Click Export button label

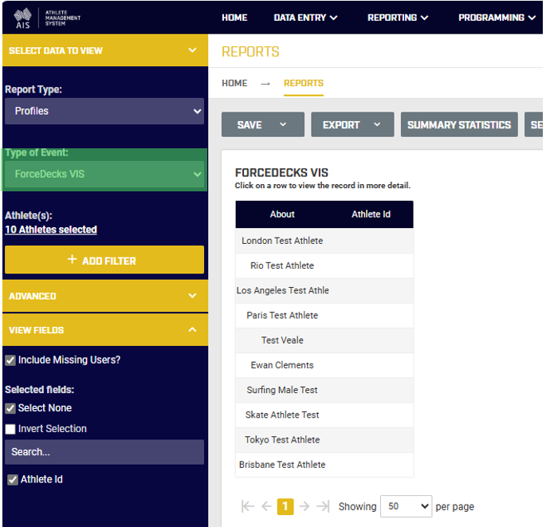341,124
